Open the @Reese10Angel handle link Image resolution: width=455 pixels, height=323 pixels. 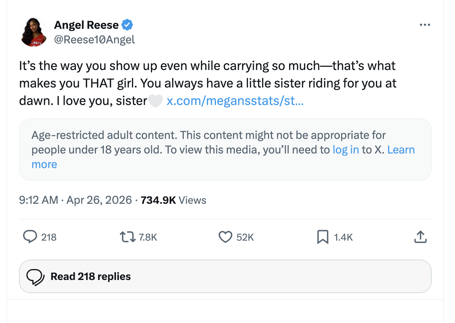(x=94, y=39)
